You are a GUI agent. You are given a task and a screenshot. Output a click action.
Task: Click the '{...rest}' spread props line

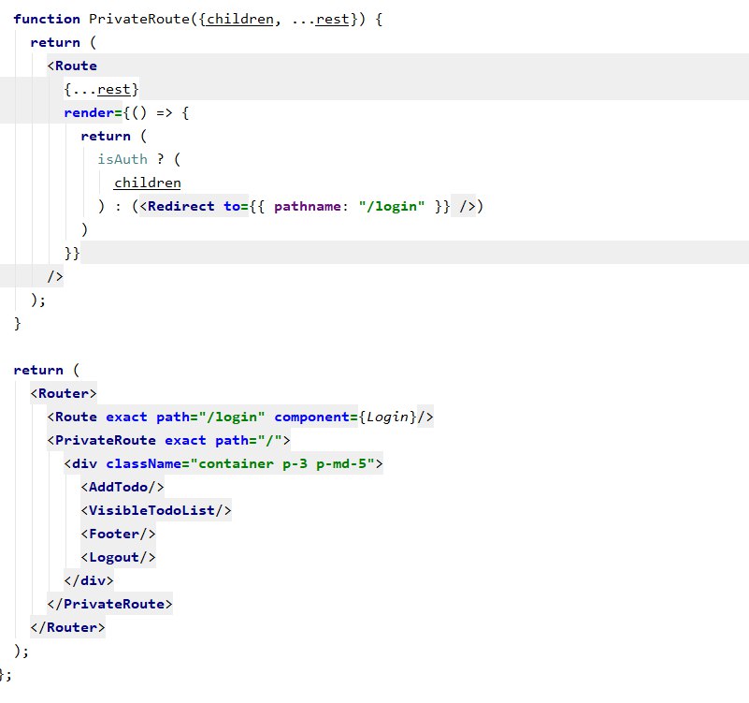pyautogui.click(x=101, y=90)
